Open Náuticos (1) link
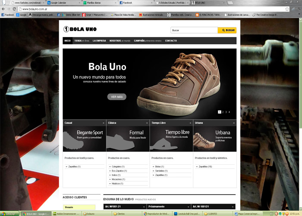The width and height of the screenshot is (302, 216). pos(117,184)
